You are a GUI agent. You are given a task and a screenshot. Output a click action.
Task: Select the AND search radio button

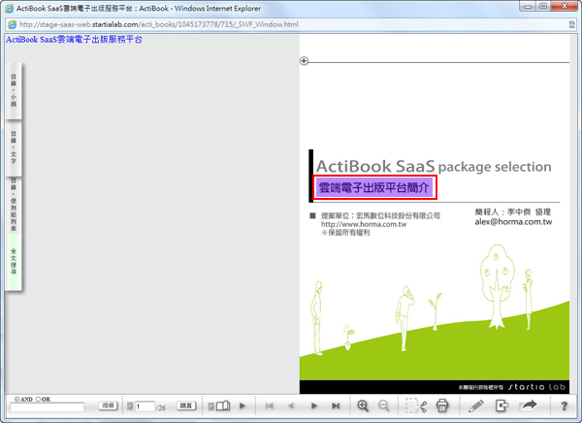pyautogui.click(x=16, y=399)
